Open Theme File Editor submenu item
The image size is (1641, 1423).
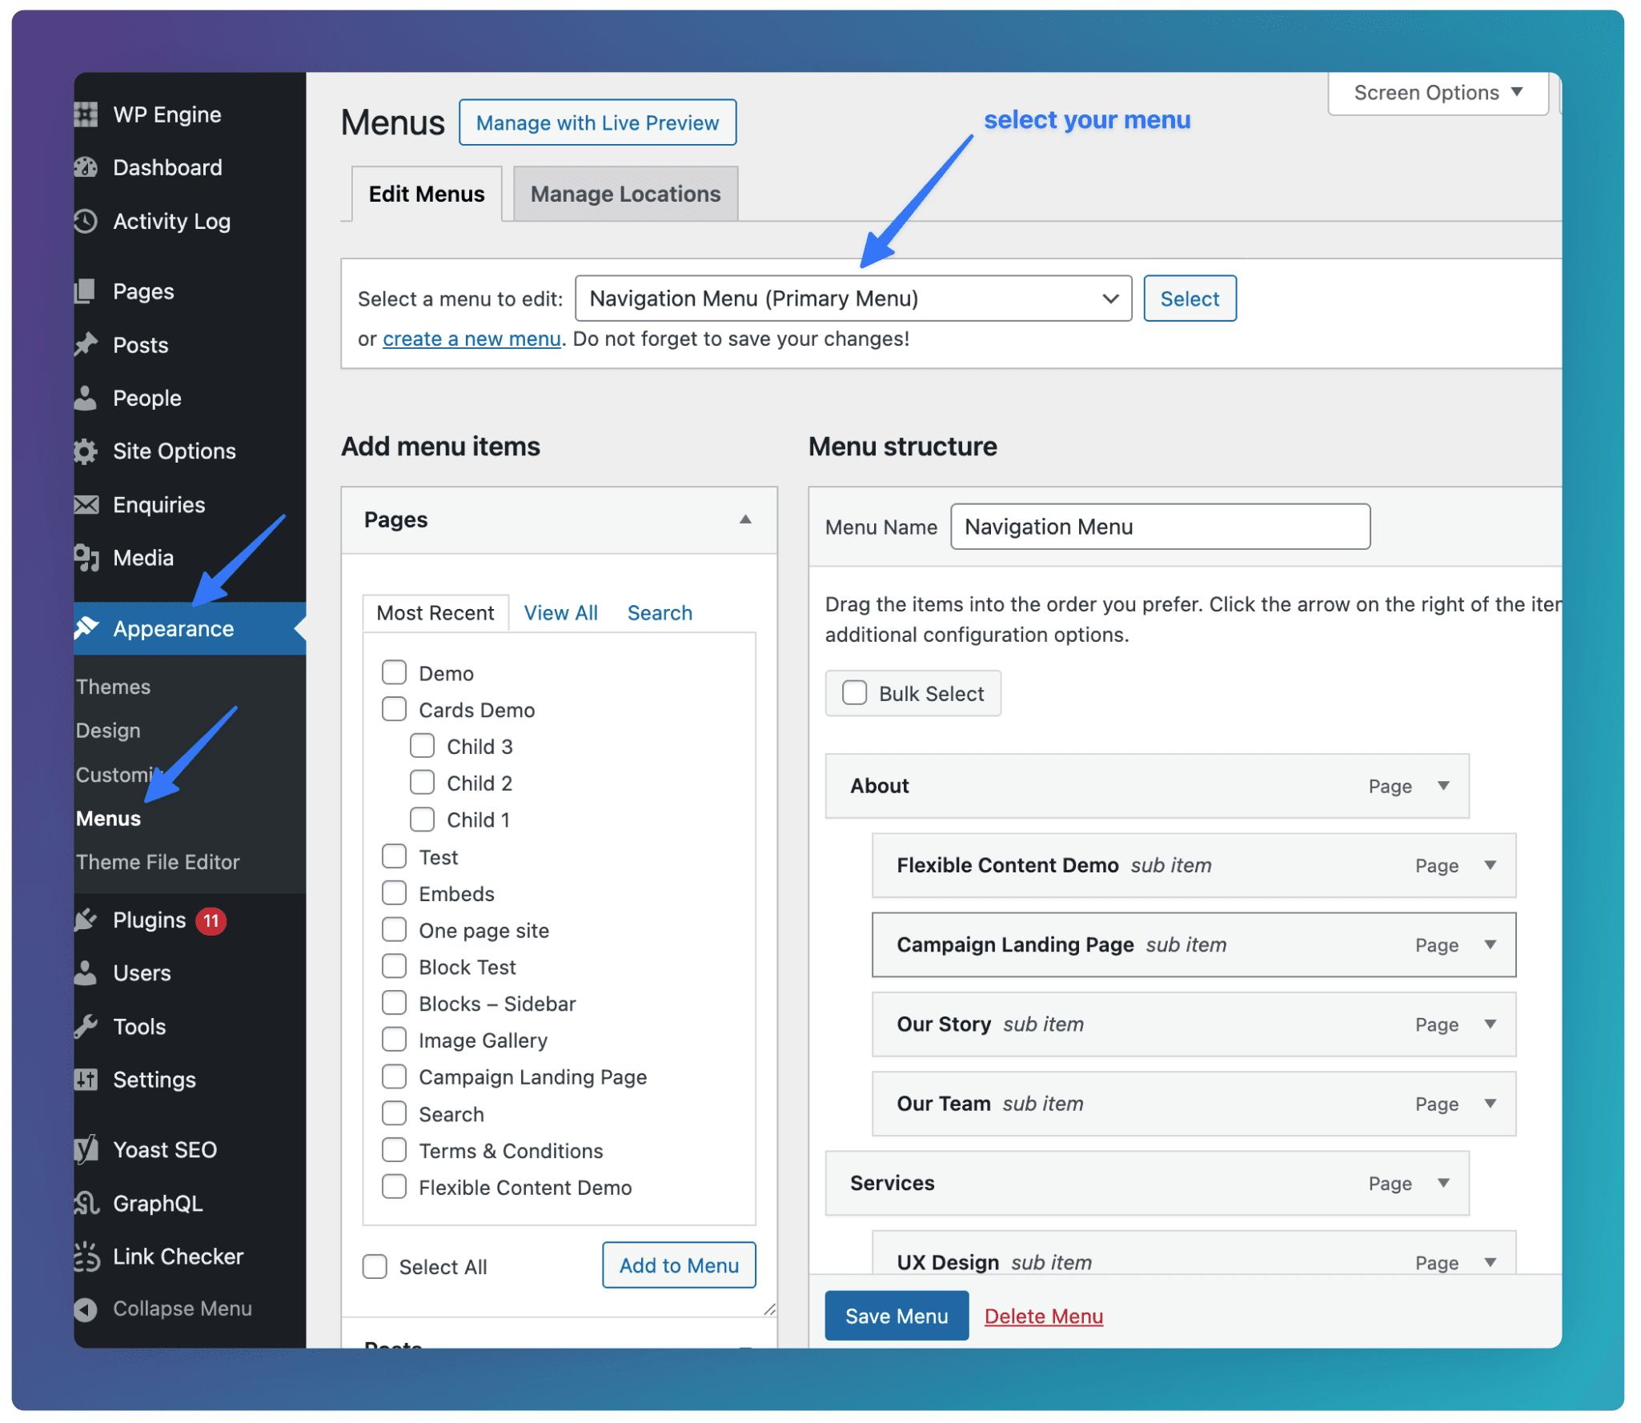158,862
